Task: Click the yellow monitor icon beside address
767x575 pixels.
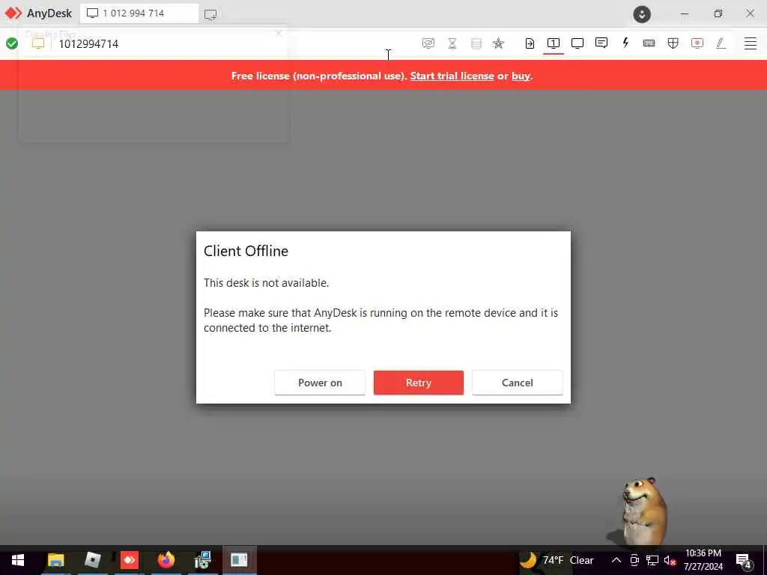Action: 38,43
